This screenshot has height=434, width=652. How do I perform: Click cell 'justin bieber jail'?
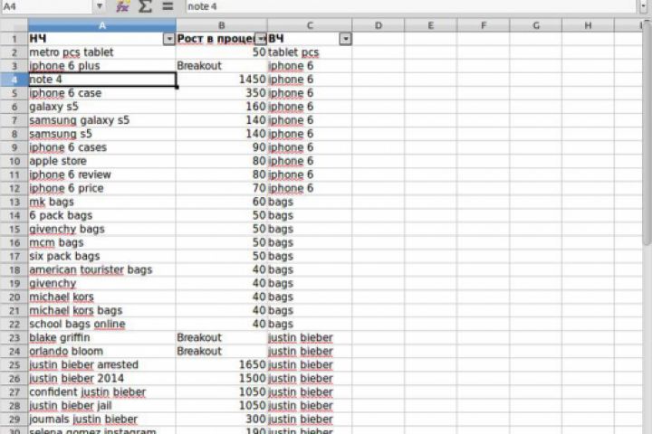click(101, 406)
